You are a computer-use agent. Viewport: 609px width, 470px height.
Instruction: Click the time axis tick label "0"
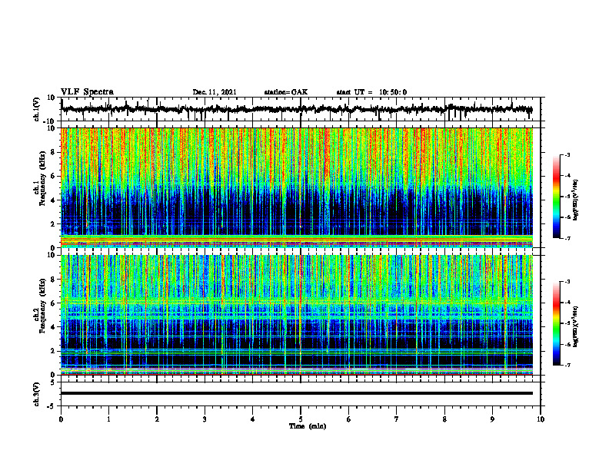tap(61, 419)
